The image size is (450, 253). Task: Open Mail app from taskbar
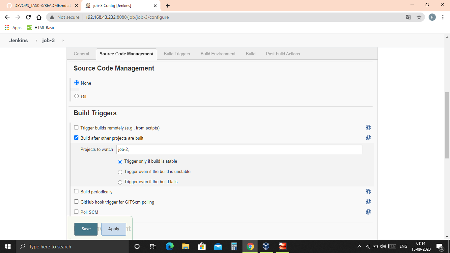(218, 246)
